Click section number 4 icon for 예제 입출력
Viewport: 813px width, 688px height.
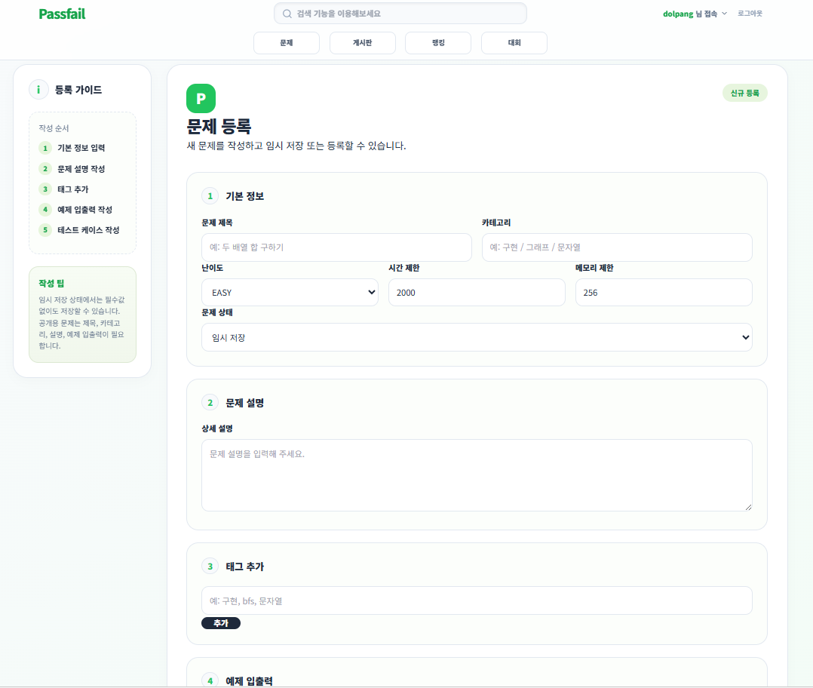point(210,680)
